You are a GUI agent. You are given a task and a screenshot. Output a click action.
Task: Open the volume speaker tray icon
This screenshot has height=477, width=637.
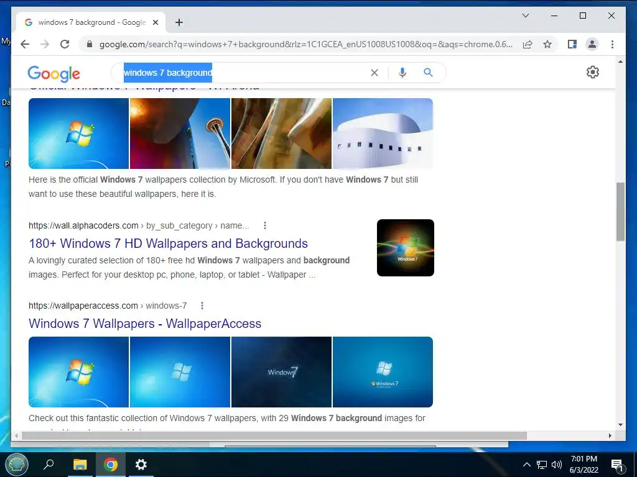pos(557,465)
